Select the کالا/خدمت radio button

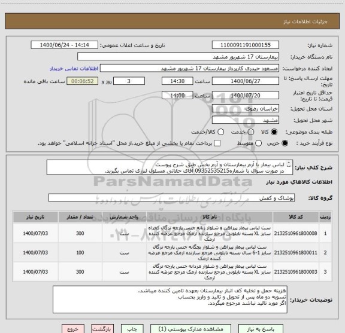tap(220, 132)
